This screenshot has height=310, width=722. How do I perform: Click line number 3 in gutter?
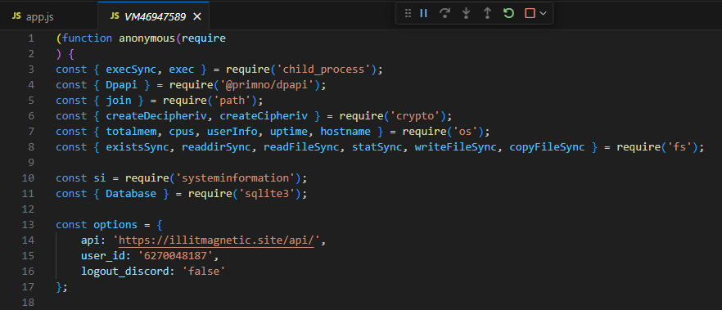31,70
